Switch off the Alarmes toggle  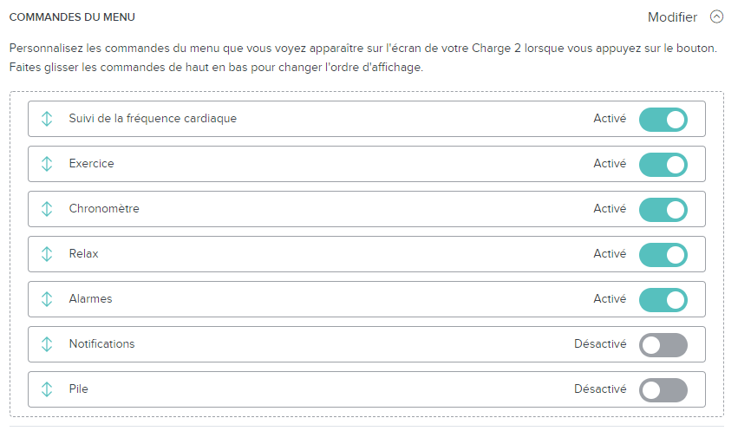coord(663,299)
